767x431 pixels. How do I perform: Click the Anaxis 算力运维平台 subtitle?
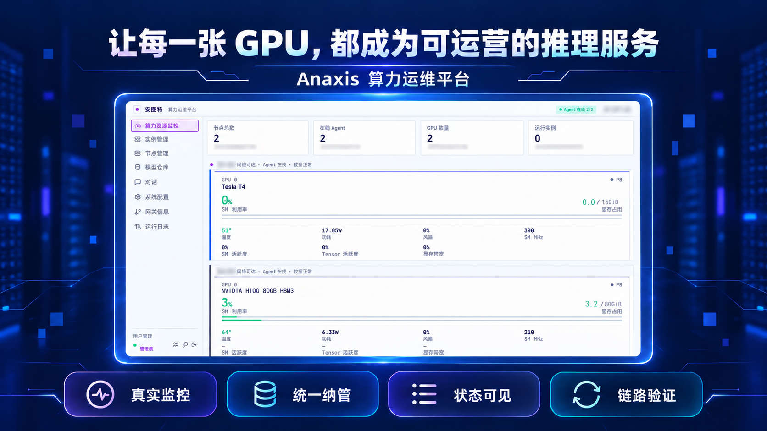coord(383,79)
